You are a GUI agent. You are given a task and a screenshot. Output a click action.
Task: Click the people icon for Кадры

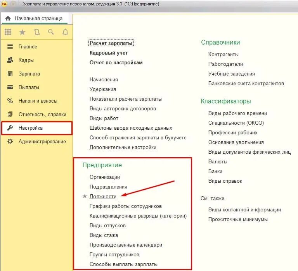pyautogui.click(x=10, y=60)
